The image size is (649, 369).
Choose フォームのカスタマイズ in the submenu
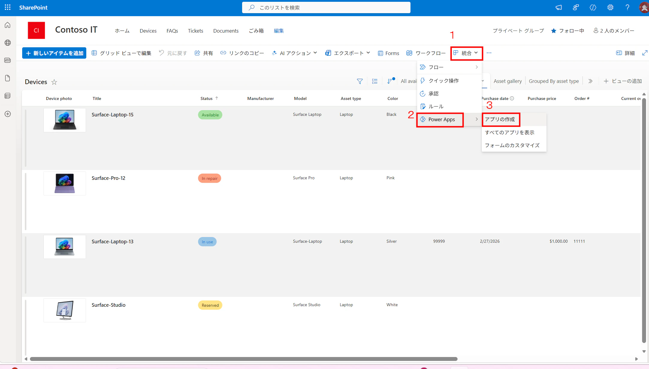coord(514,145)
